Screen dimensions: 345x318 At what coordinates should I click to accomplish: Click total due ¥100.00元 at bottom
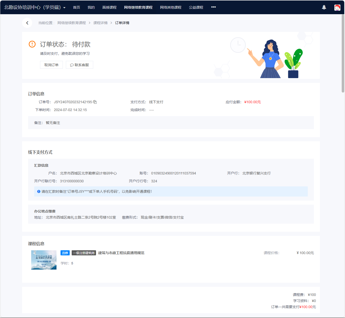click(308, 307)
